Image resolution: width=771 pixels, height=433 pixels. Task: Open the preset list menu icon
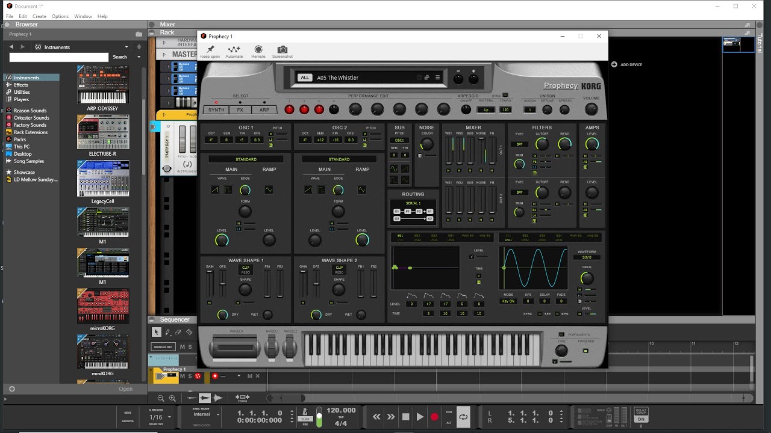[x=437, y=77]
